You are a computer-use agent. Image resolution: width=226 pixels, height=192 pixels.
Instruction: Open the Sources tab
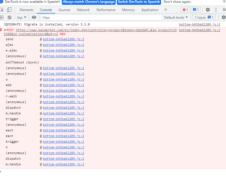click(x=64, y=10)
